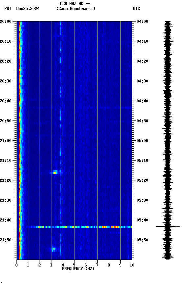Click the 'FREQUENCY (HZ)' axis label

click(x=78, y=269)
